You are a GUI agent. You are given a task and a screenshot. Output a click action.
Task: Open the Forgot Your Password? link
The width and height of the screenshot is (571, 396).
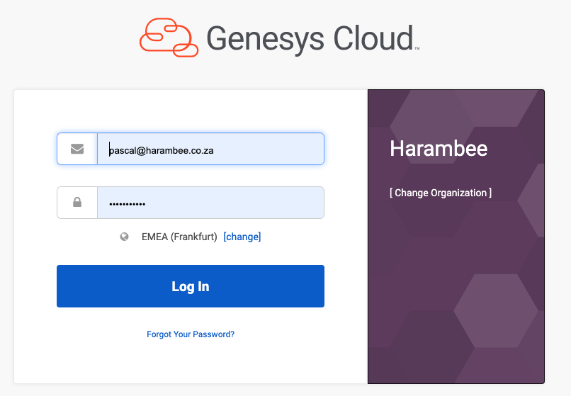point(191,334)
